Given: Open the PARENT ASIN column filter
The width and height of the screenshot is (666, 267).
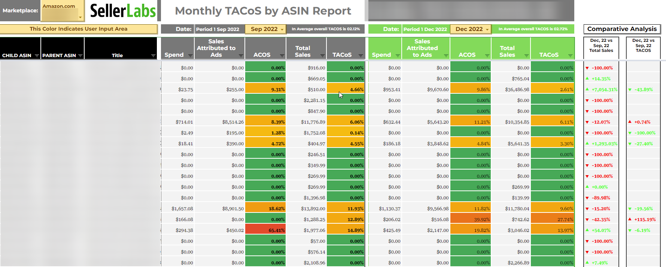Looking at the screenshot, I should click(80, 56).
